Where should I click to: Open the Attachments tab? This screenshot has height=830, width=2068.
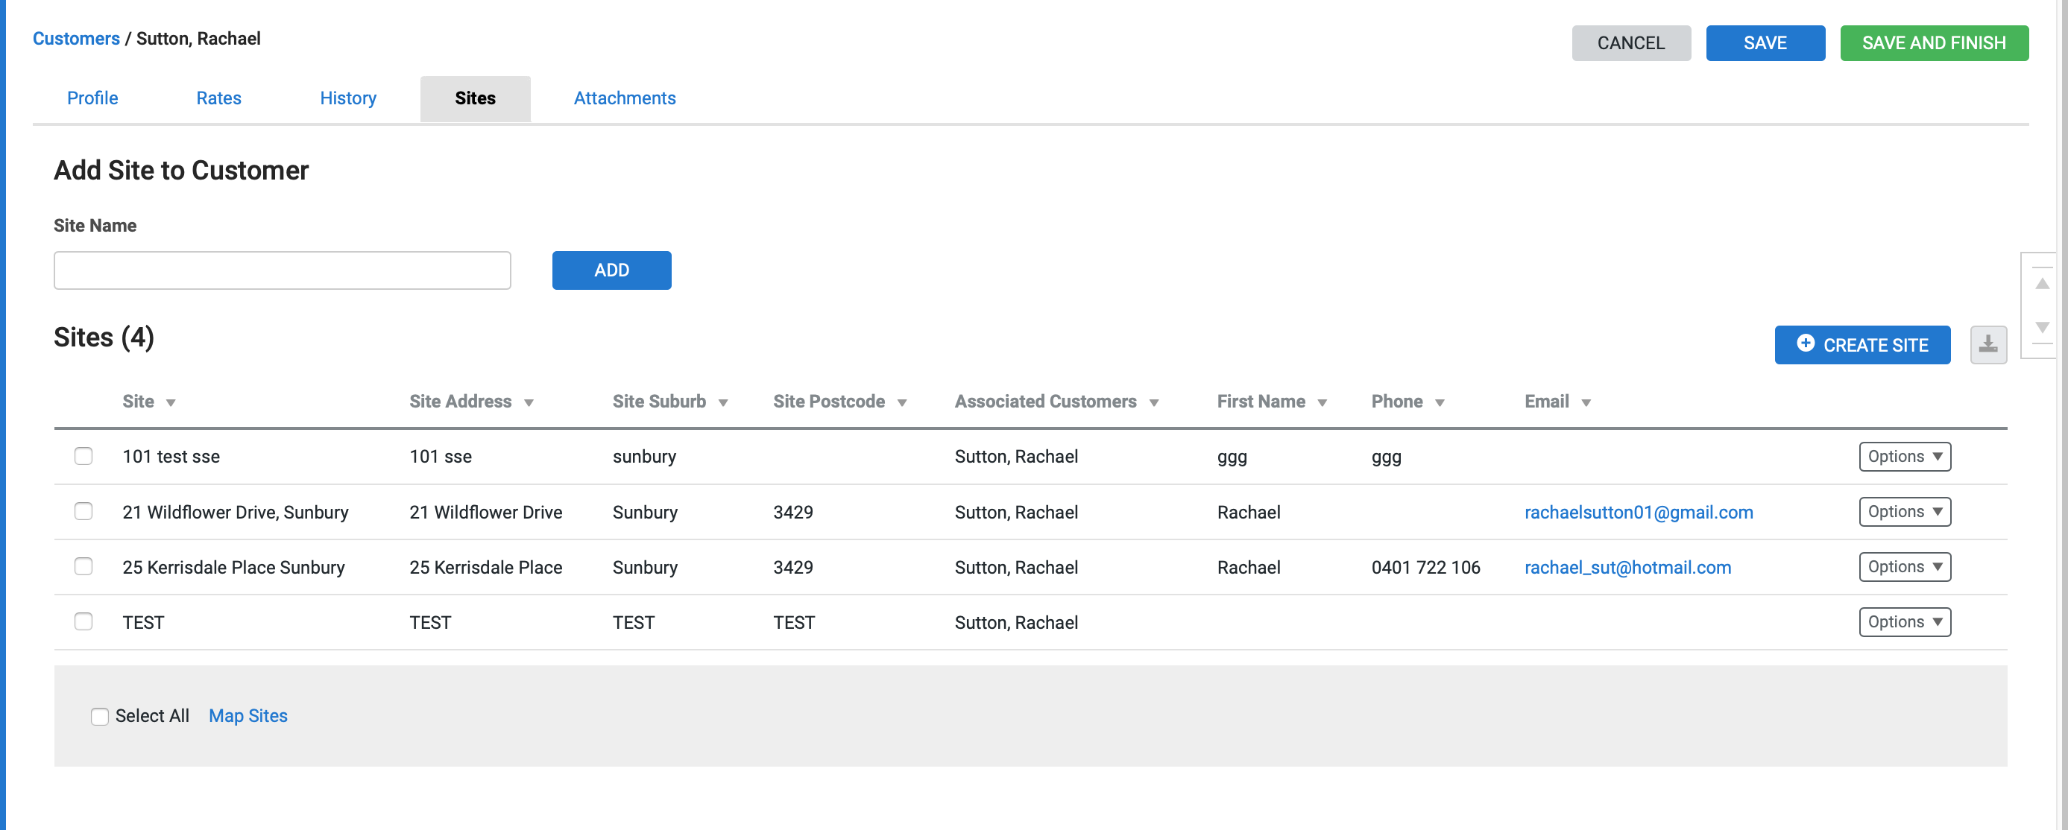point(624,98)
